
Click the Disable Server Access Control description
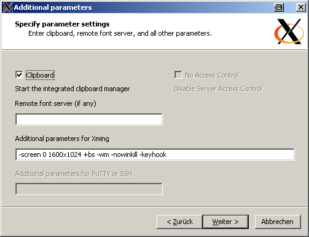point(218,89)
